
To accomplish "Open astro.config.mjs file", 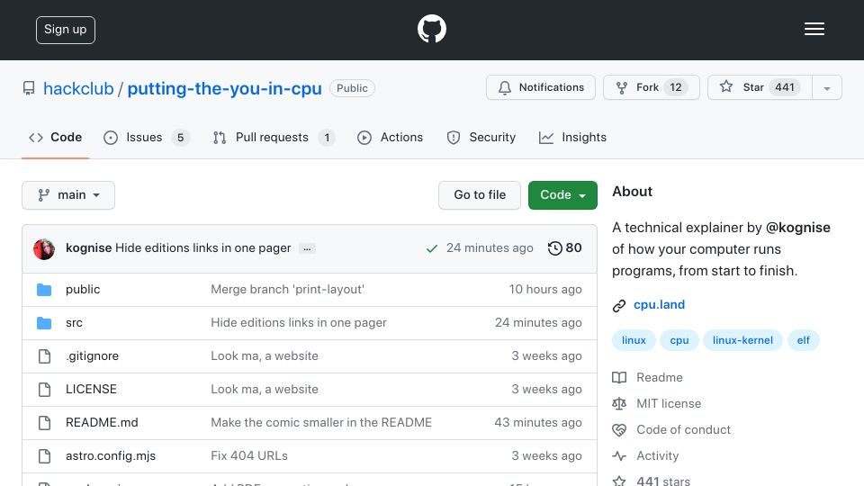I will (111, 455).
